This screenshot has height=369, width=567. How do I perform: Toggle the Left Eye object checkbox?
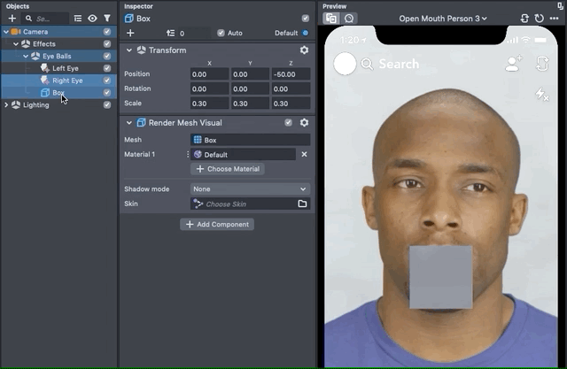(x=107, y=68)
